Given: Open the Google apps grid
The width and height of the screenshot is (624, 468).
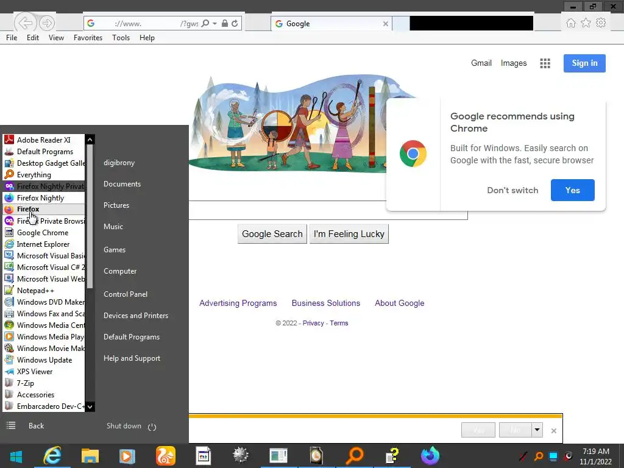Looking at the screenshot, I should 545,63.
